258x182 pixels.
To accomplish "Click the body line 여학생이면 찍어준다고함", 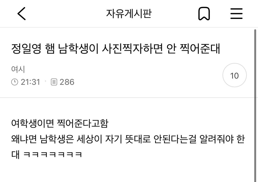I will [60, 124].
